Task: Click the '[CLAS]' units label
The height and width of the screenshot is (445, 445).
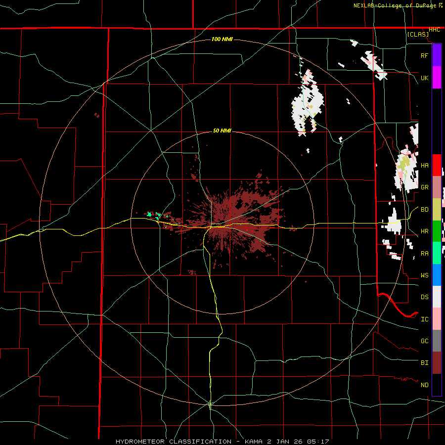Action: (x=418, y=35)
